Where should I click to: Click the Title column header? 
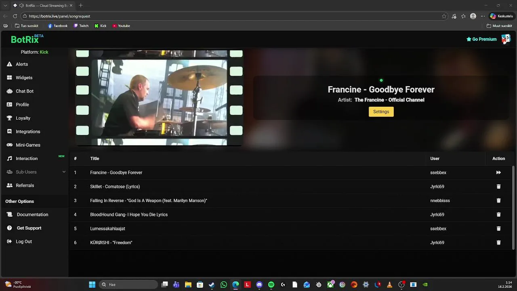95,158
